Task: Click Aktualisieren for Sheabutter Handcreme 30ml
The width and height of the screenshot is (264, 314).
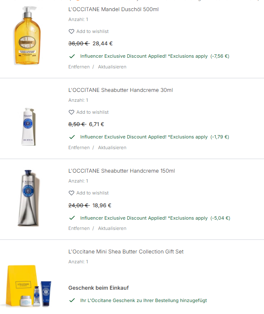Action: point(112,148)
